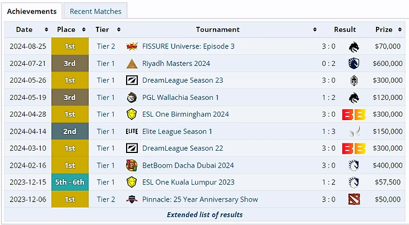Switch to the Recent Matches tab
Image resolution: width=409 pixels, height=225 pixels.
click(x=95, y=11)
